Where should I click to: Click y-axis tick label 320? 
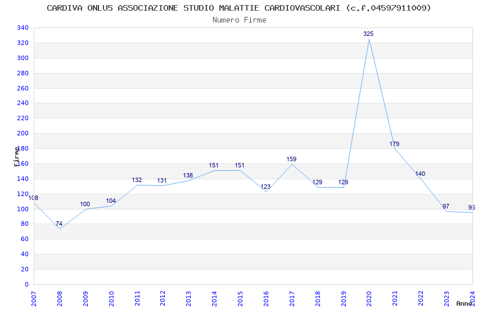click(x=23, y=43)
